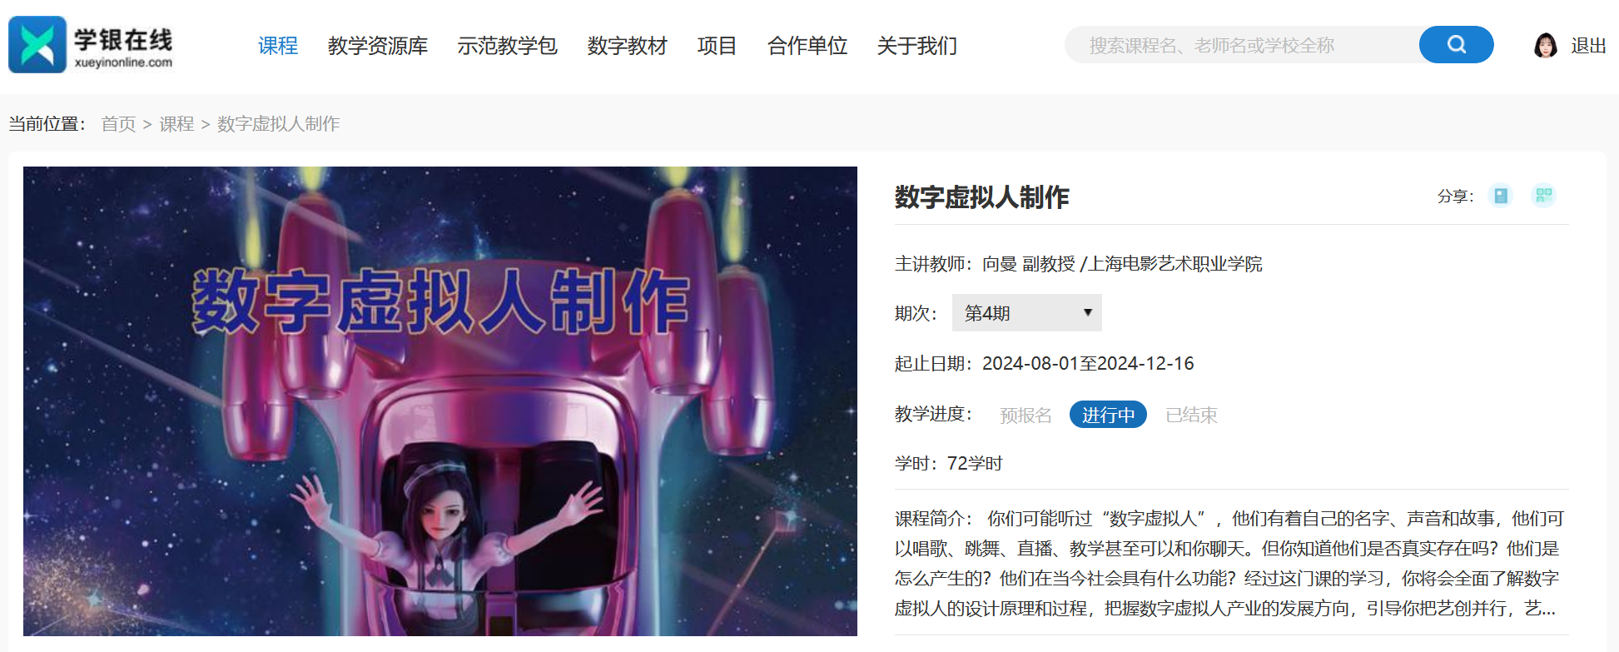Go to 示范教学包 in the top navigation
Image resolution: width=1619 pixels, height=652 pixels.
pyautogui.click(x=508, y=46)
